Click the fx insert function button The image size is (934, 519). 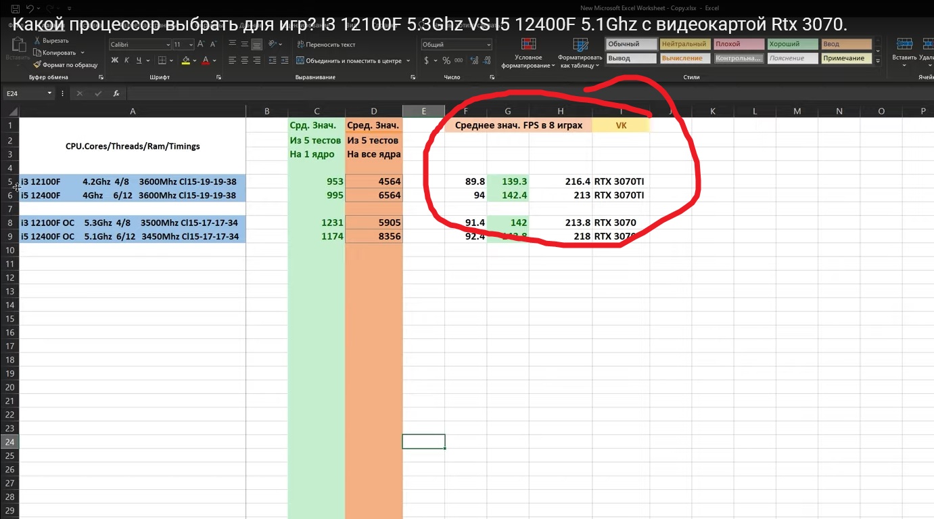tap(116, 93)
